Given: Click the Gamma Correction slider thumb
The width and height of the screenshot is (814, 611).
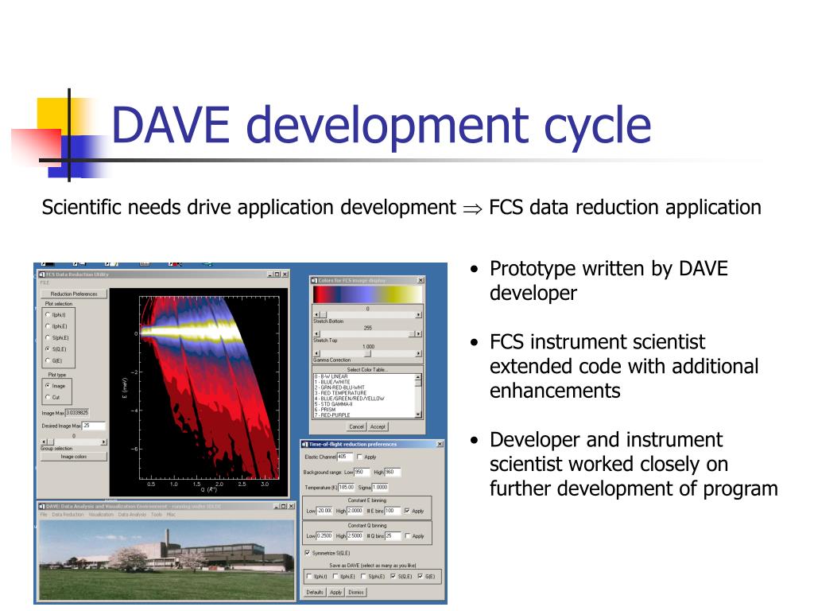Looking at the screenshot, I should [x=367, y=353].
